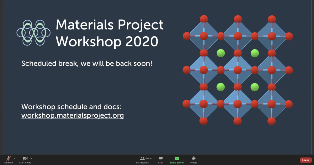The image size is (314, 165).
Task: Click the crystal structure image
Action: click(238, 70)
